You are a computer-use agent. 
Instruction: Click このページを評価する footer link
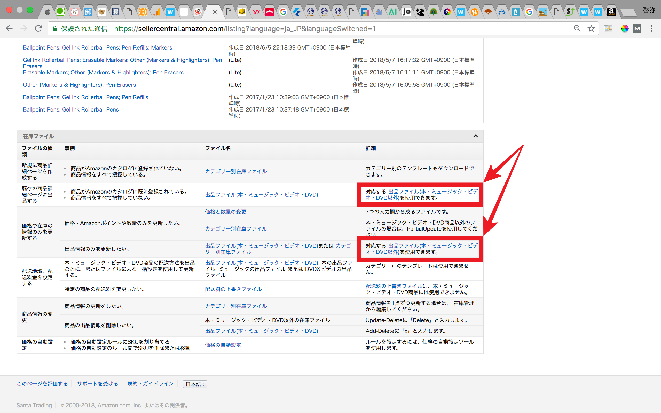pos(42,384)
